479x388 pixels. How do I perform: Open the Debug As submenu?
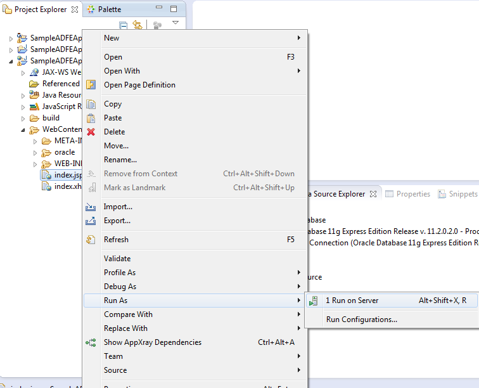tap(196, 287)
